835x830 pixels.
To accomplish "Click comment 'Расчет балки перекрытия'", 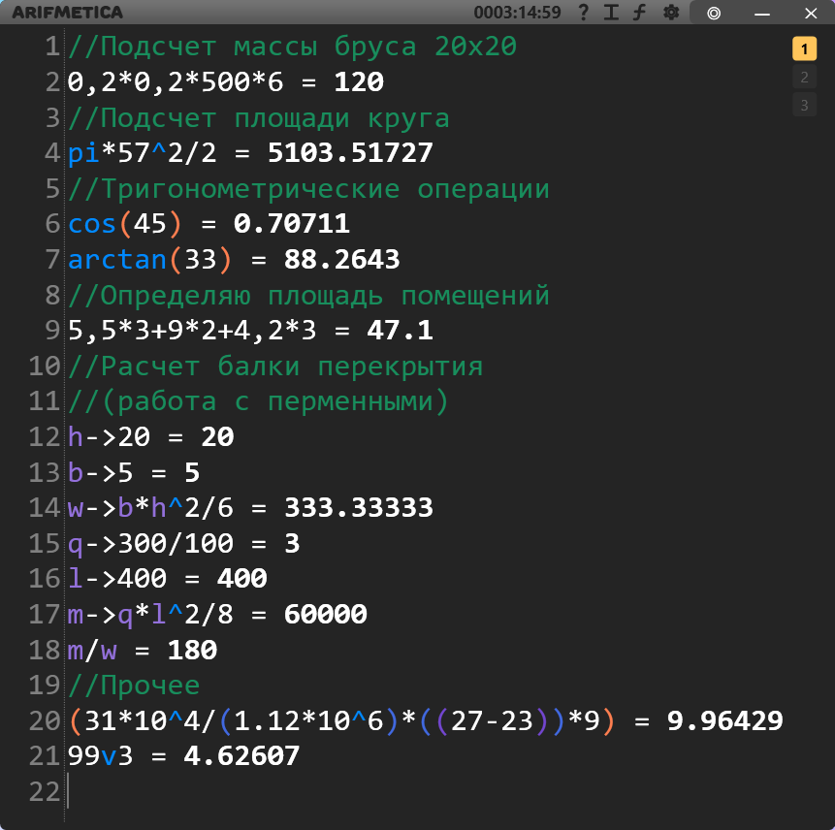I will coord(275,367).
